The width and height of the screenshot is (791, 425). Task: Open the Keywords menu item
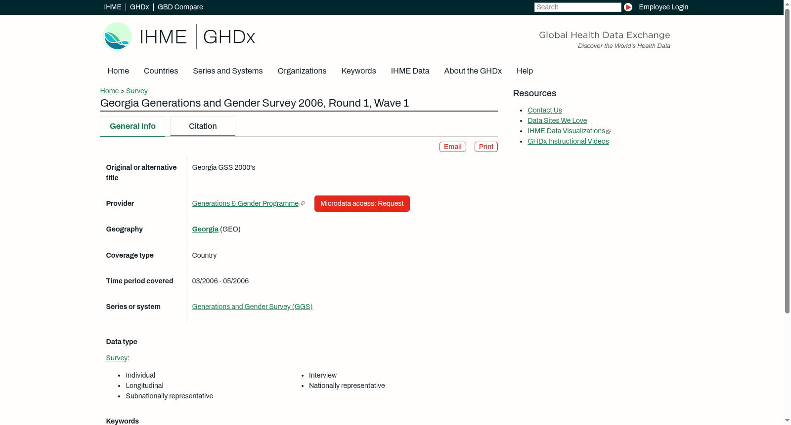coord(359,71)
